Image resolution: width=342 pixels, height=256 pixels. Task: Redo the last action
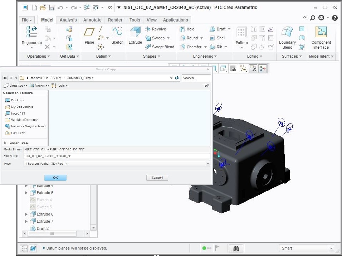coord(74,8)
